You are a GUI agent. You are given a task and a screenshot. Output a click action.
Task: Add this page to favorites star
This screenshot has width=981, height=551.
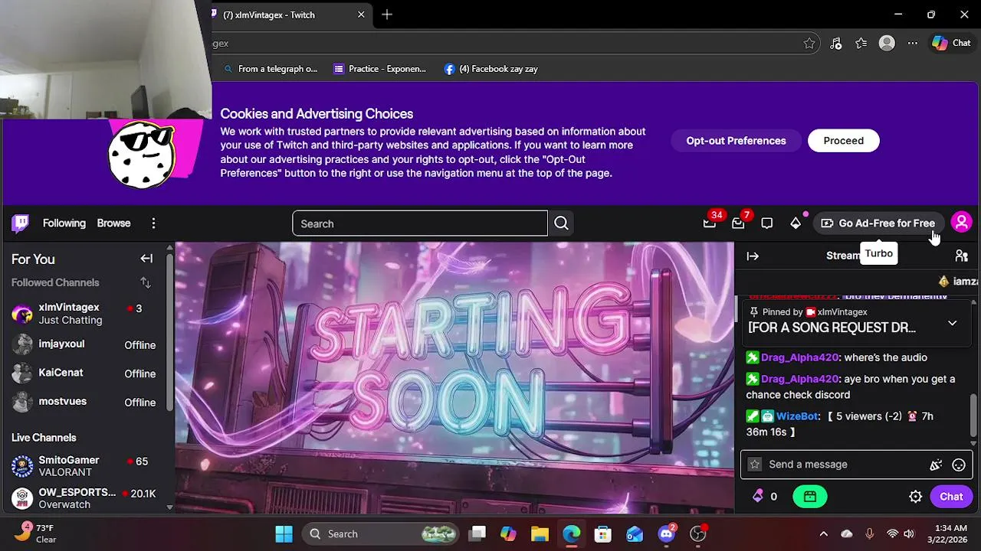point(809,44)
